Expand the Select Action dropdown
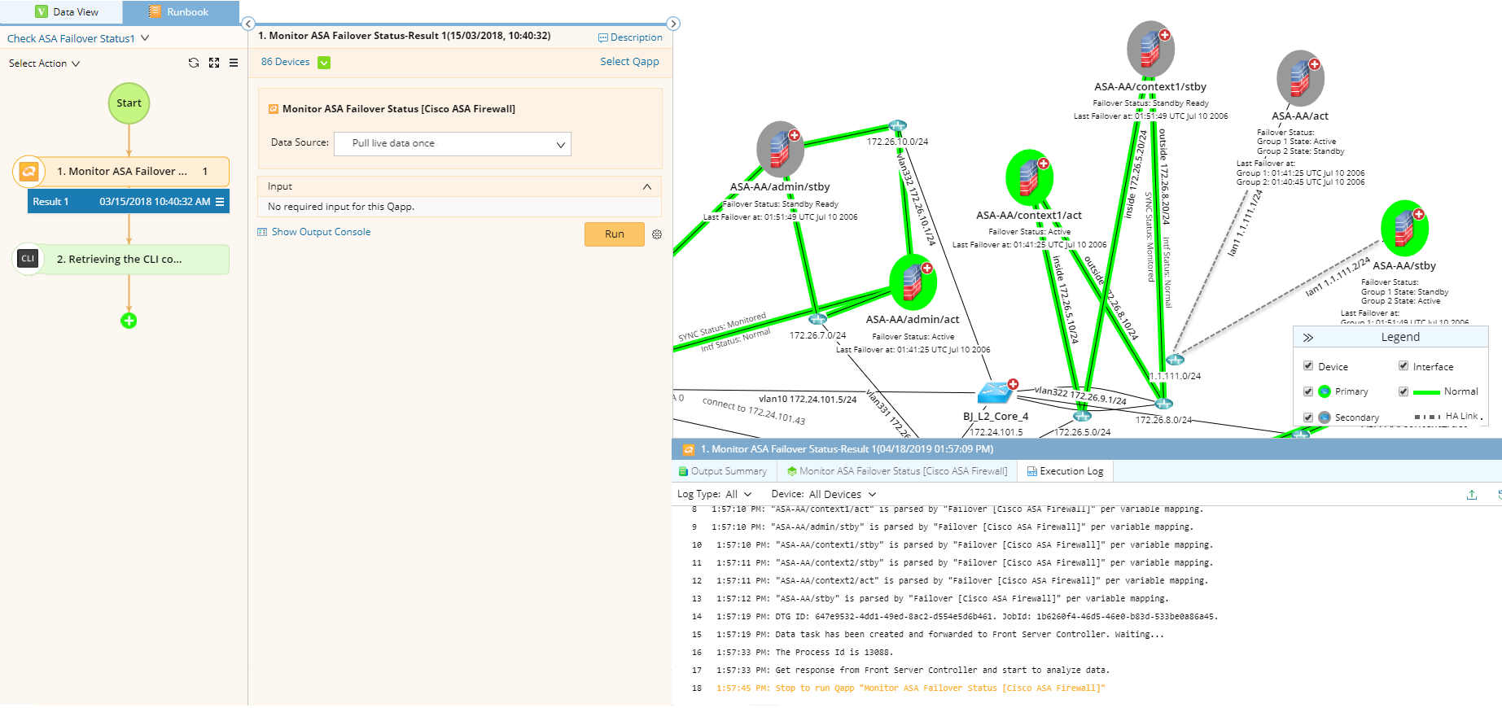 [x=44, y=63]
